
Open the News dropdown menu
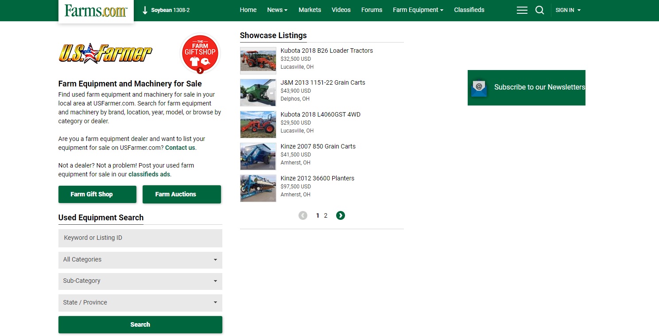point(277,10)
